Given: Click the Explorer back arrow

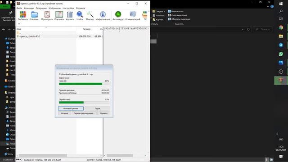Looking at the screenshot, I should coord(4,29).
